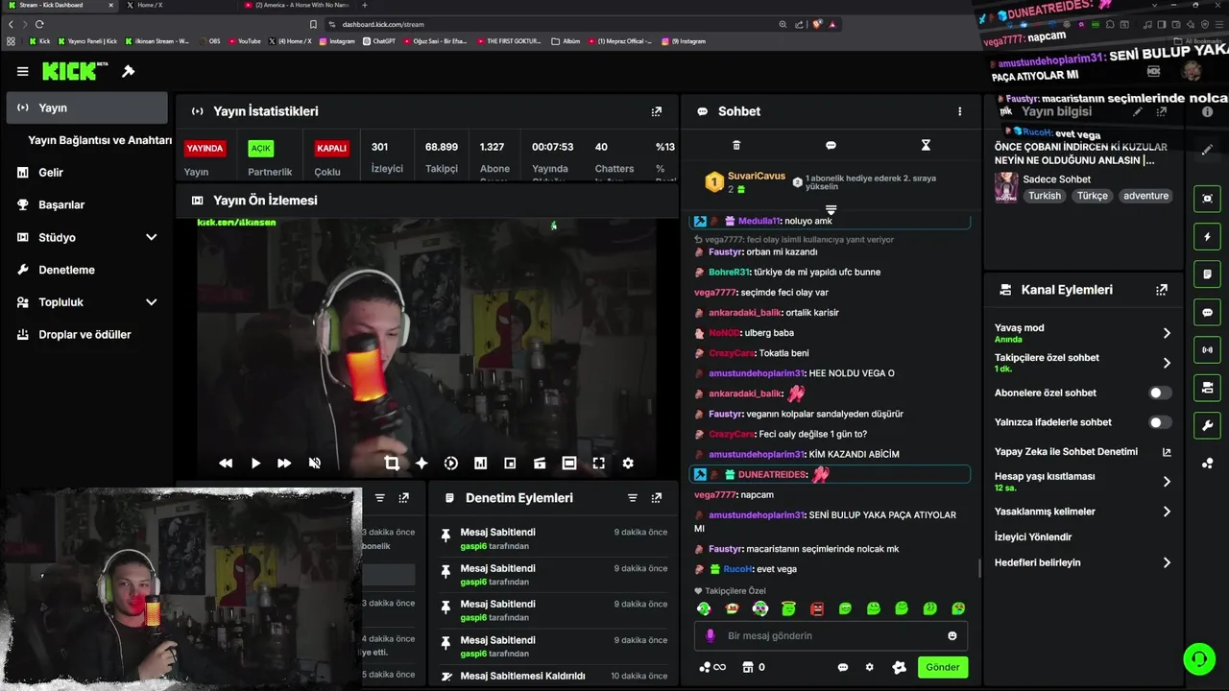Reload the browser page
Viewport: 1229px width, 691px height.
pos(39,24)
